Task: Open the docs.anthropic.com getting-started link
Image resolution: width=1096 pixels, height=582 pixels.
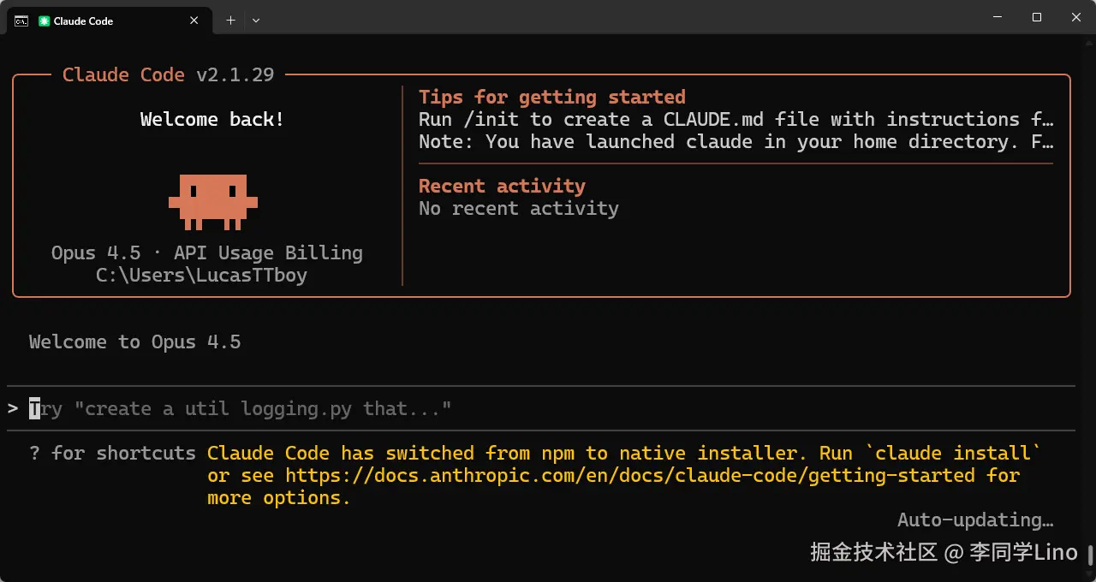Action: coord(629,475)
